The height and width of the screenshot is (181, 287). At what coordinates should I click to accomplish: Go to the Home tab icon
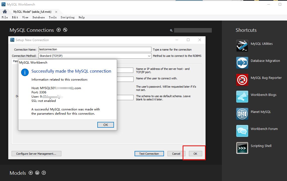point(5,12)
